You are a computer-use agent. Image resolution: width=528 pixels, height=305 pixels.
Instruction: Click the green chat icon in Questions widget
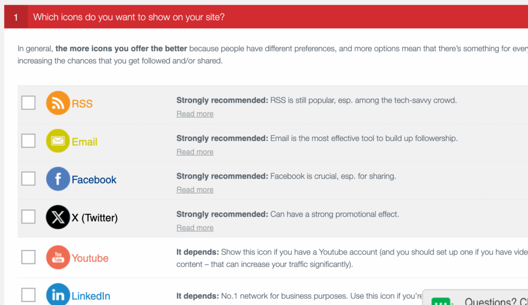(442, 301)
